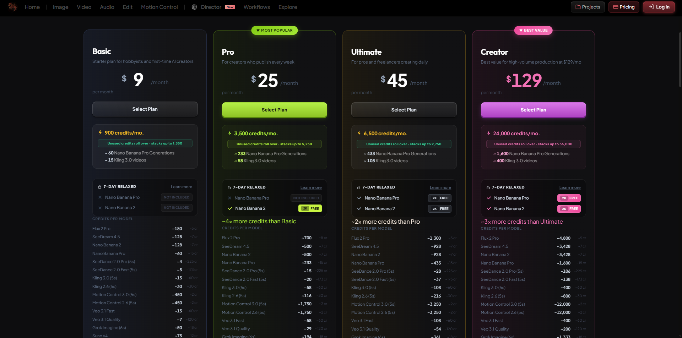Click "~4x more credits than Basic"
Image resolution: width=682 pixels, height=338 pixels.
click(x=259, y=221)
